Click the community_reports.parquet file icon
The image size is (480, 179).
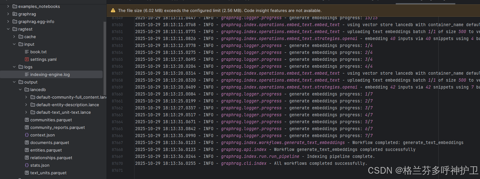point(27,127)
